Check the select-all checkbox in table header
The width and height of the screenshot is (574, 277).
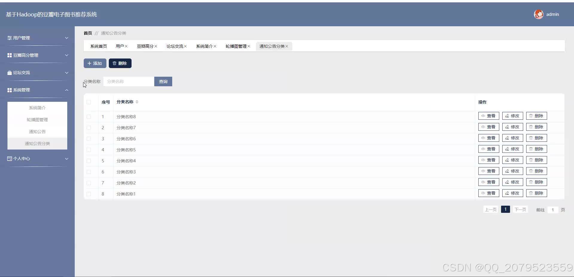tap(88, 102)
